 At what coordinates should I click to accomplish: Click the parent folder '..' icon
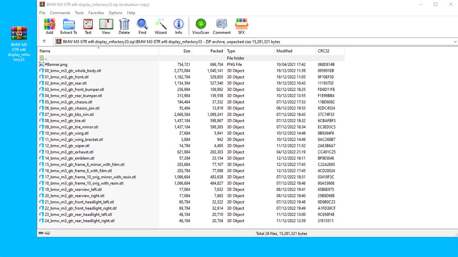42,58
